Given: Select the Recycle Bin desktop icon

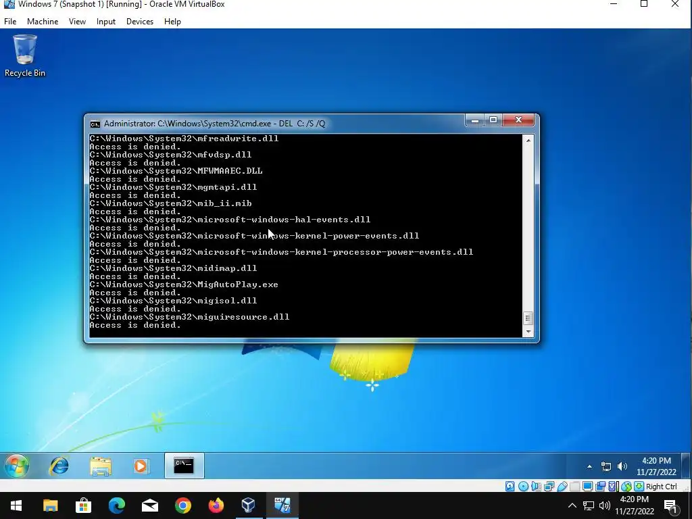Looking at the screenshot, I should click(25, 56).
